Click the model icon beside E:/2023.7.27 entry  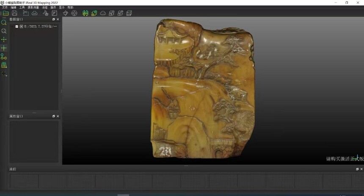(x=21, y=27)
